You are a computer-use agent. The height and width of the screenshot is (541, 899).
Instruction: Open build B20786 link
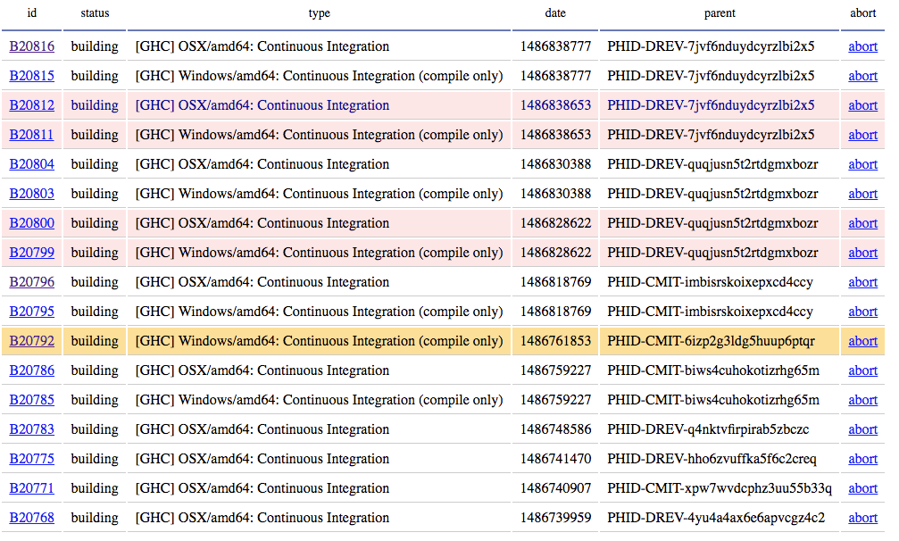pos(31,370)
